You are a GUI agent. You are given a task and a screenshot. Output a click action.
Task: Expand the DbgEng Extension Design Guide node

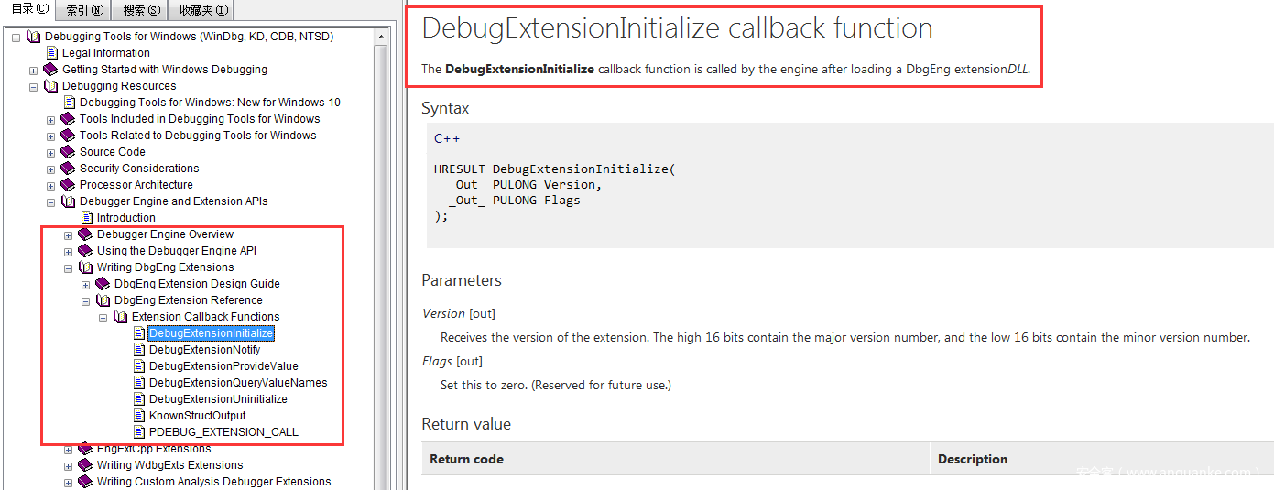pos(85,284)
